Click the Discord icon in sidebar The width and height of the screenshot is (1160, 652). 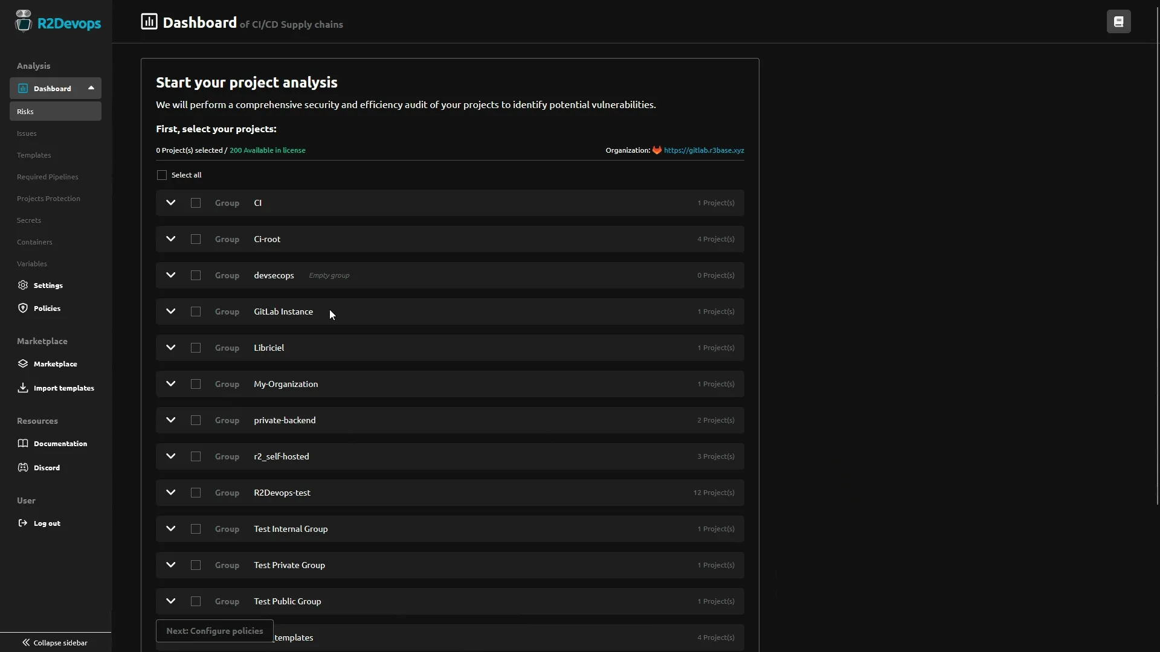[23, 467]
